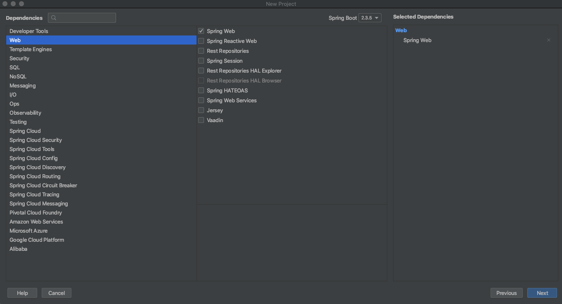Click the disabled Rest Repositories HAL Browser item
Screen dimensions: 562x304
244,80
